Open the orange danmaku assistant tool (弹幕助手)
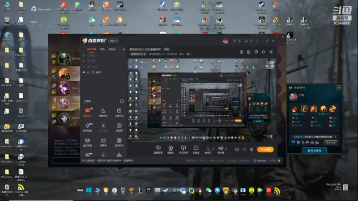358x201 pixels. click(x=87, y=113)
